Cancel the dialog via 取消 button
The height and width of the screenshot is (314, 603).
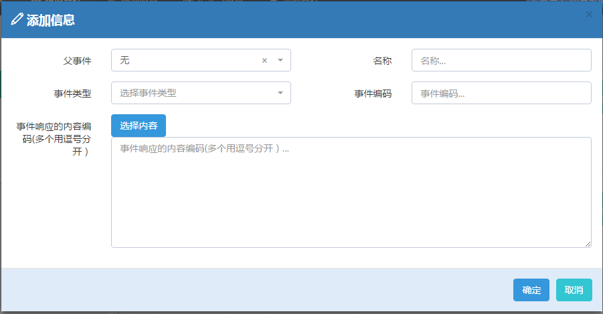pyautogui.click(x=574, y=290)
